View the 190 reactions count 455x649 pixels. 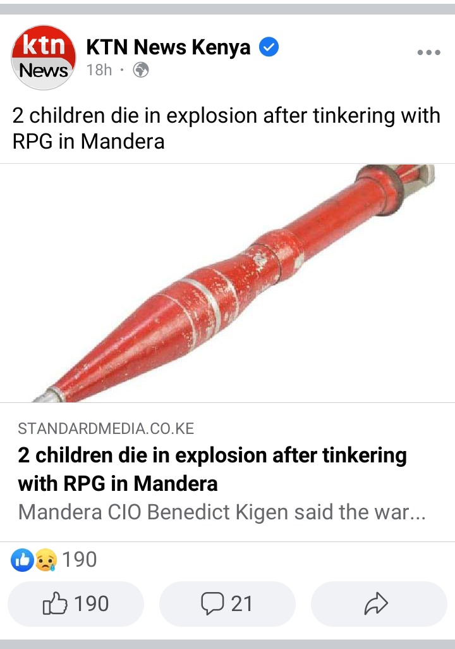(x=80, y=560)
